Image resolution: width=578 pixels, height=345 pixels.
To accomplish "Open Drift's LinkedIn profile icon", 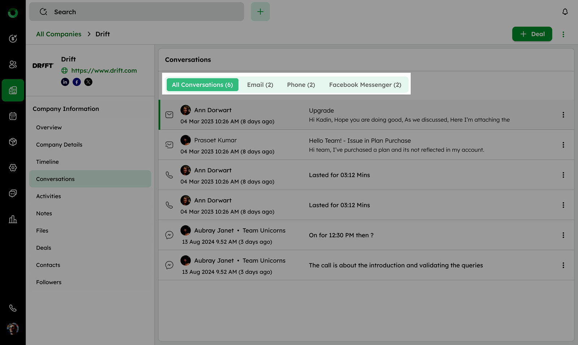I will coord(65,82).
